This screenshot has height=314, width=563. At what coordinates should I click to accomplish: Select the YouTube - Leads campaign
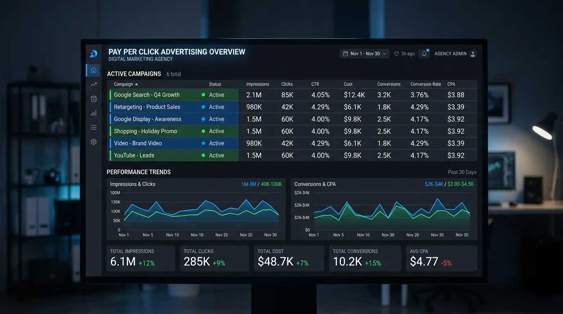[134, 155]
